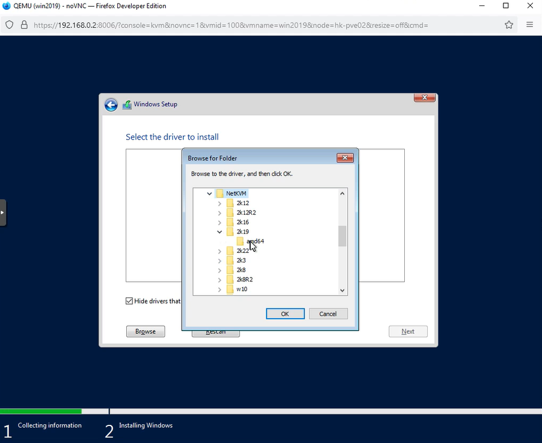Expand the 2k12 folder chevron

[x=219, y=203]
